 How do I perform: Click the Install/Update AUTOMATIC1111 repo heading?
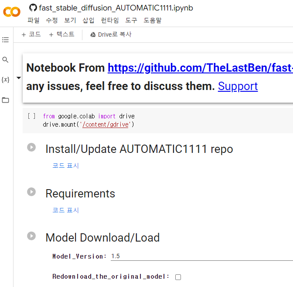click(x=139, y=149)
